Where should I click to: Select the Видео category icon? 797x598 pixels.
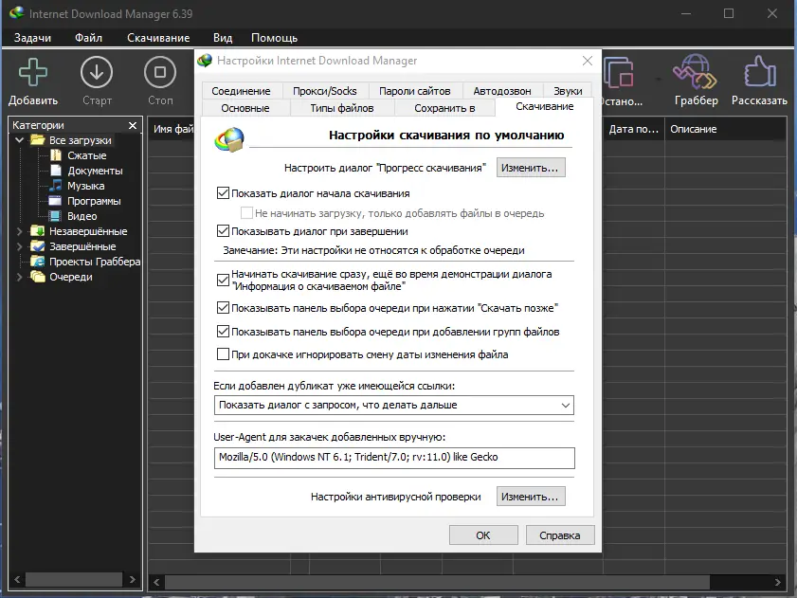point(55,216)
